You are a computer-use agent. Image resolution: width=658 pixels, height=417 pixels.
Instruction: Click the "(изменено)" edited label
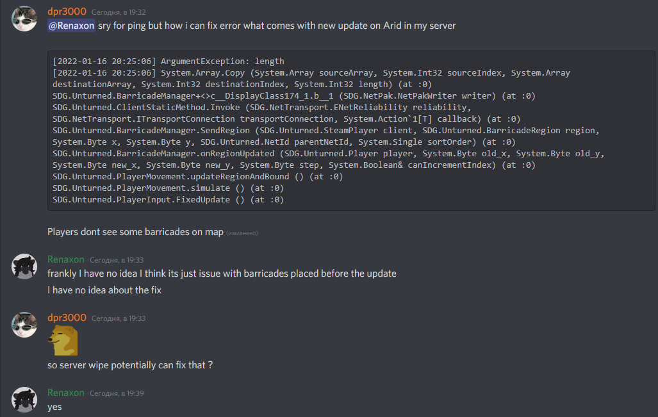(x=242, y=233)
